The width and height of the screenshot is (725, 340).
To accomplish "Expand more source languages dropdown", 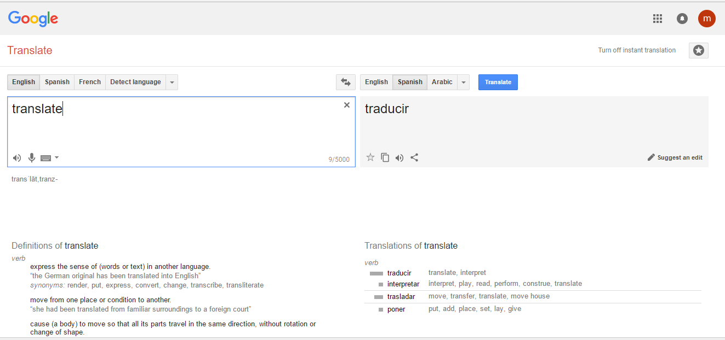I will pos(172,82).
